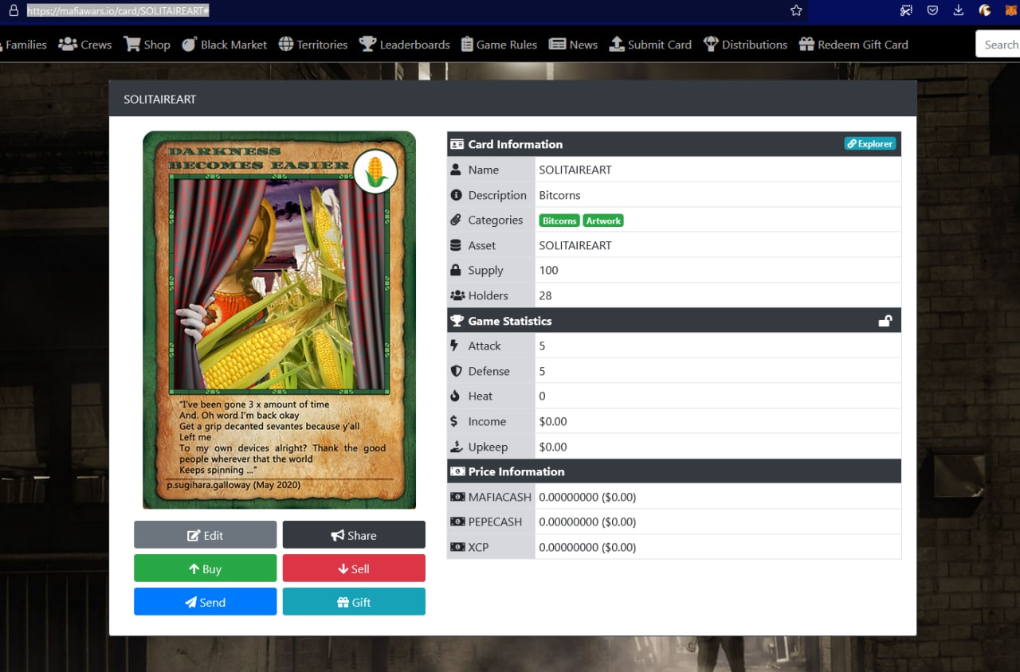The image size is (1020, 672).
Task: Select the URL in the address bar
Action: coord(118,11)
